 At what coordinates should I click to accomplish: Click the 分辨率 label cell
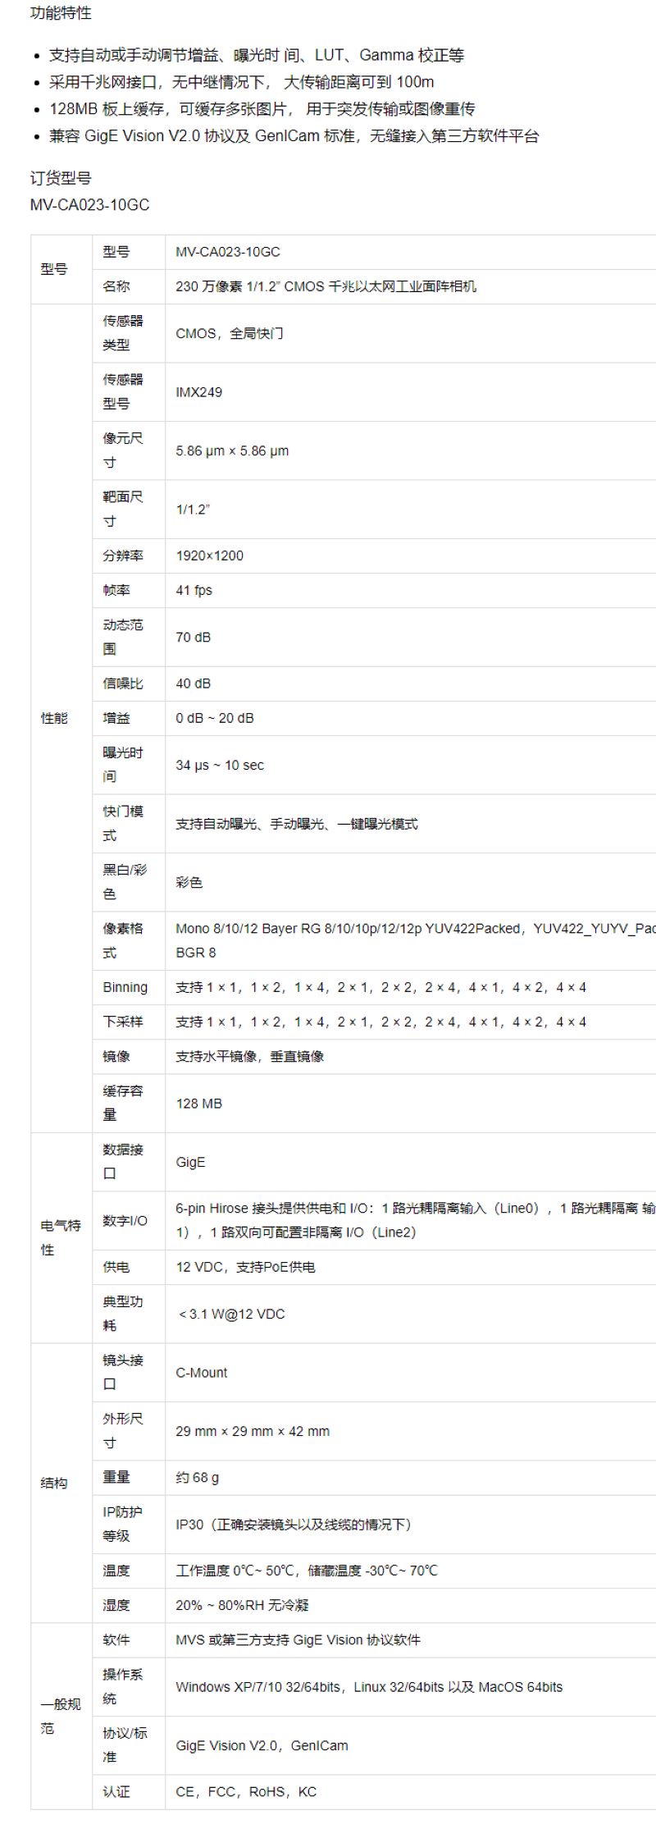click(129, 556)
